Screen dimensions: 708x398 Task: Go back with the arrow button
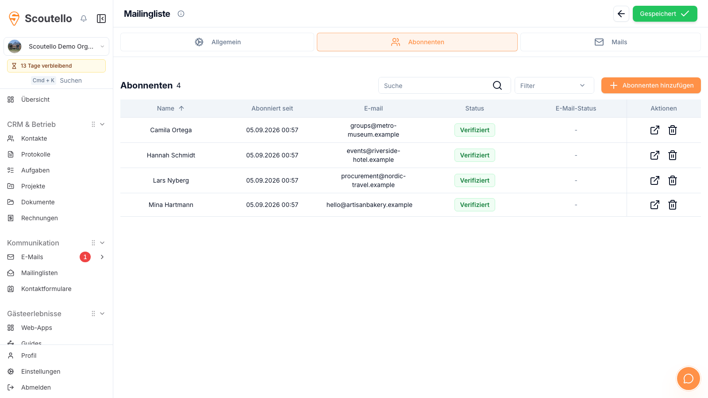(621, 14)
